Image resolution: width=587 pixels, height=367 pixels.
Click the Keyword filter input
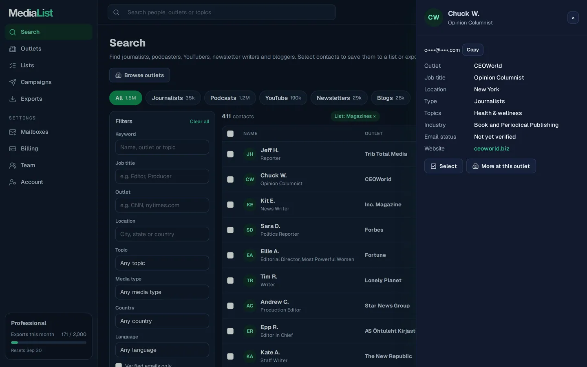click(x=162, y=147)
